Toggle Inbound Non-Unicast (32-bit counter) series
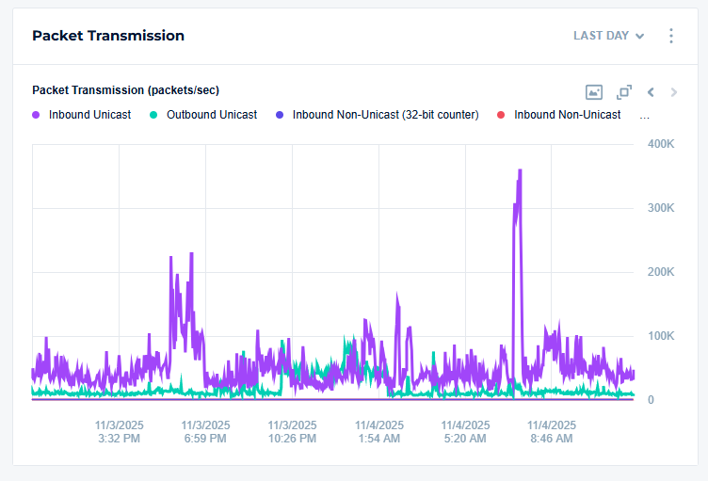This screenshot has height=481, width=708. [377, 115]
